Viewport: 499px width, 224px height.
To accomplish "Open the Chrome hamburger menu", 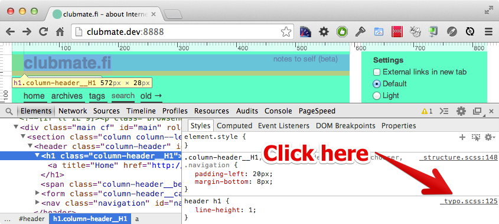I will point(488,31).
